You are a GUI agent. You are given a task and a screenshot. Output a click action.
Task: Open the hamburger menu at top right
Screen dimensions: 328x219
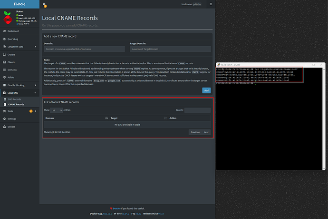(211, 4)
